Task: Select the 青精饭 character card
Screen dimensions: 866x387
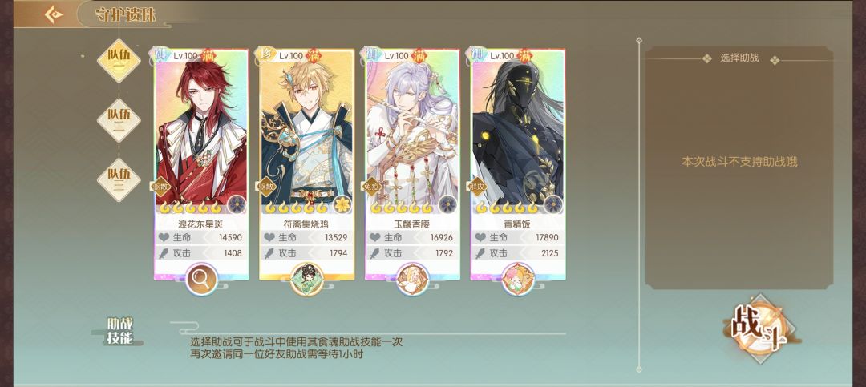Action: pos(518,164)
